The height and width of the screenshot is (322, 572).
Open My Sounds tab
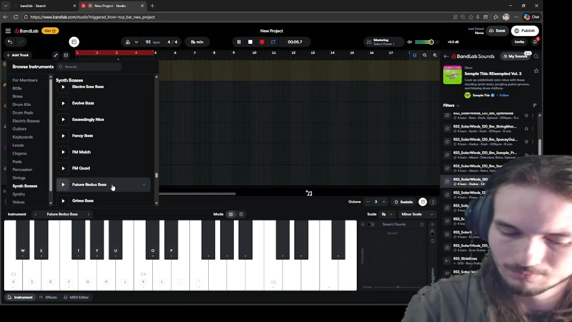click(515, 56)
